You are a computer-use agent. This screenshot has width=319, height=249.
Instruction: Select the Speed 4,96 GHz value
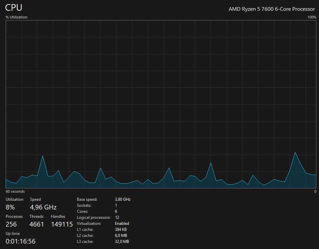click(43, 207)
